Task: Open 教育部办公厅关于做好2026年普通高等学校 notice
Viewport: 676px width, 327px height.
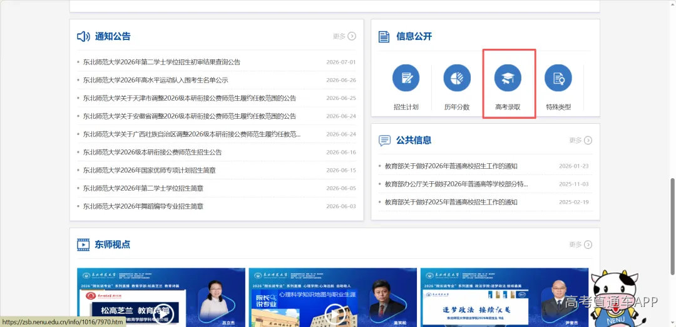Action: pos(456,184)
